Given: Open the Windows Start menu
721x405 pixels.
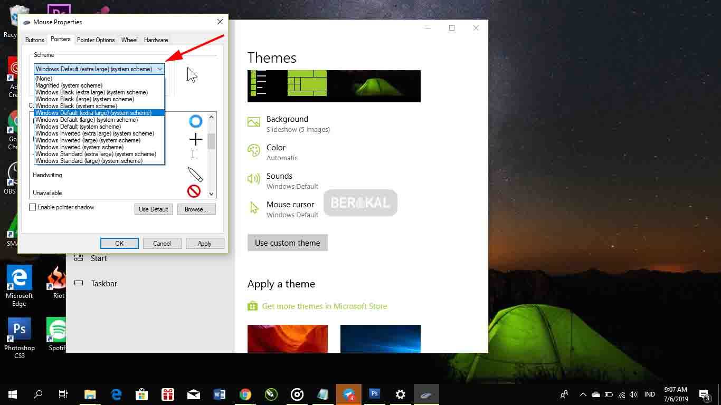Looking at the screenshot, I should click(x=13, y=394).
